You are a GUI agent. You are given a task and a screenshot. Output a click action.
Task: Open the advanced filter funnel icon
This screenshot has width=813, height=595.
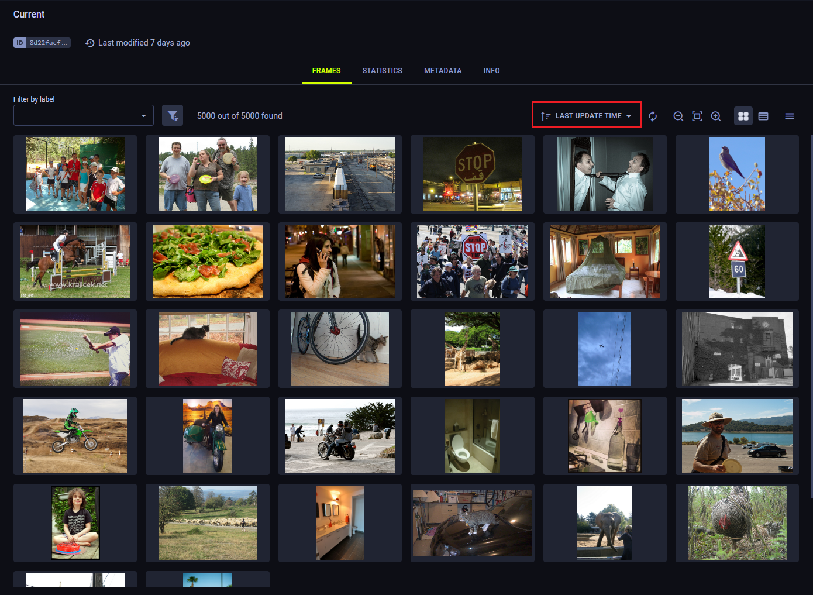[x=173, y=116]
